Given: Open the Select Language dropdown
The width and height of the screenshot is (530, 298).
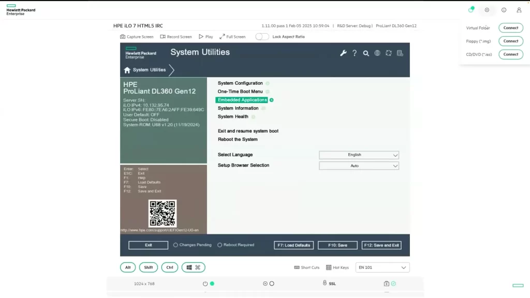Looking at the screenshot, I should point(359,155).
